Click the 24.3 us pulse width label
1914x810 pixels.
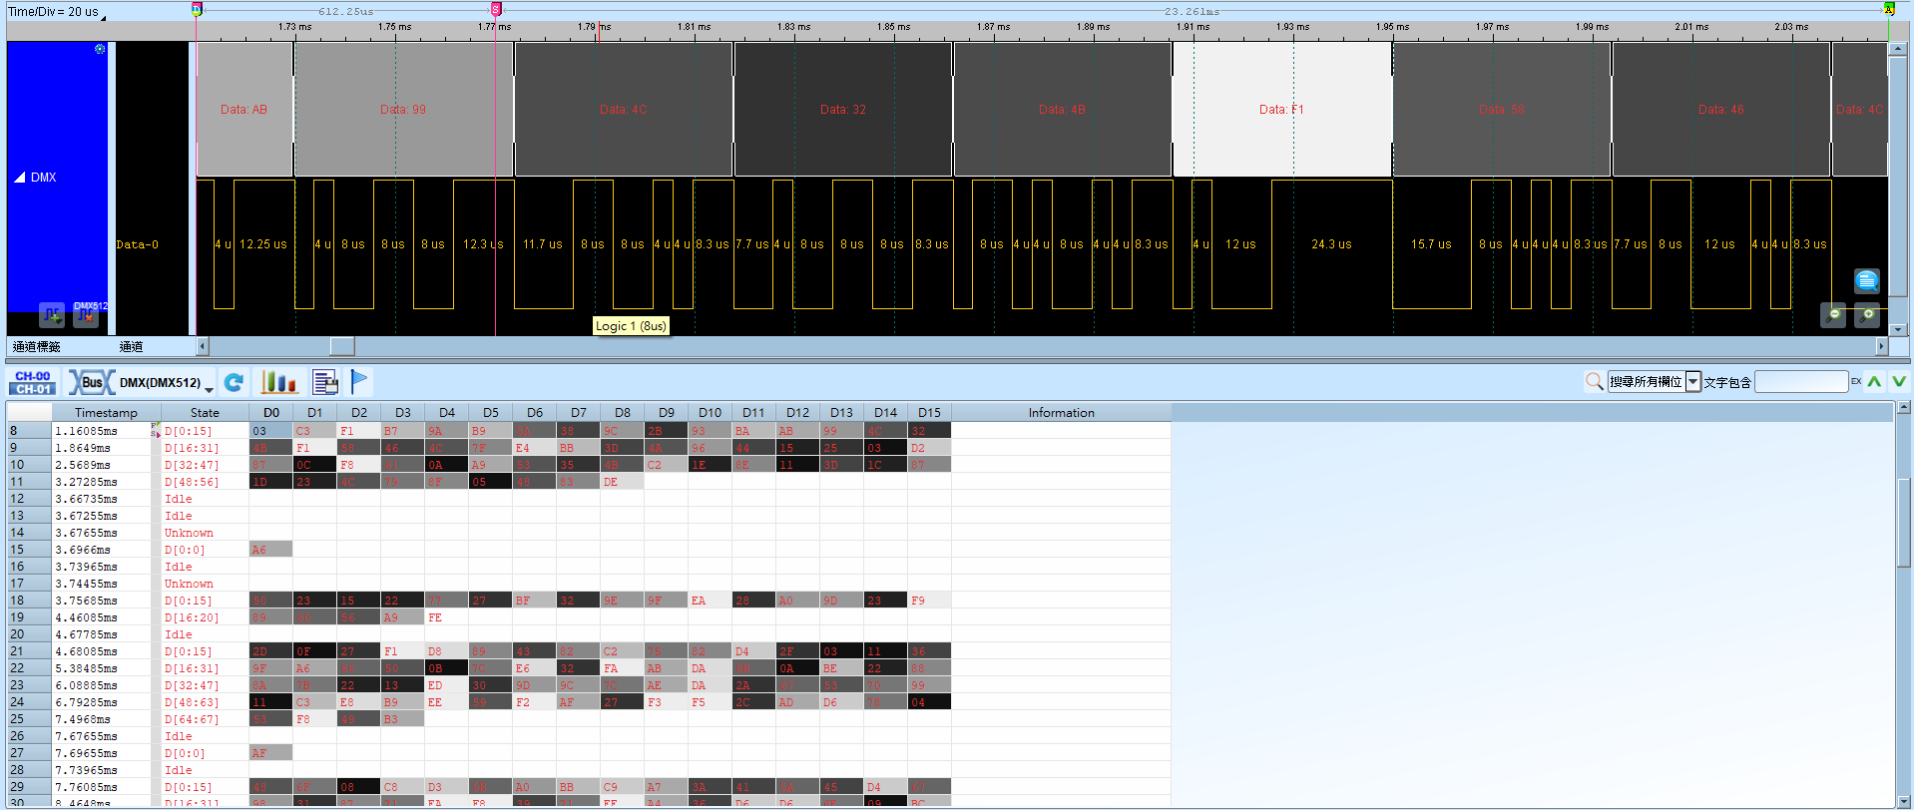1331,244
